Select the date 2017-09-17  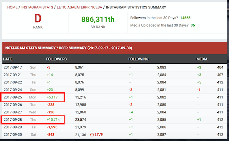point(13,67)
